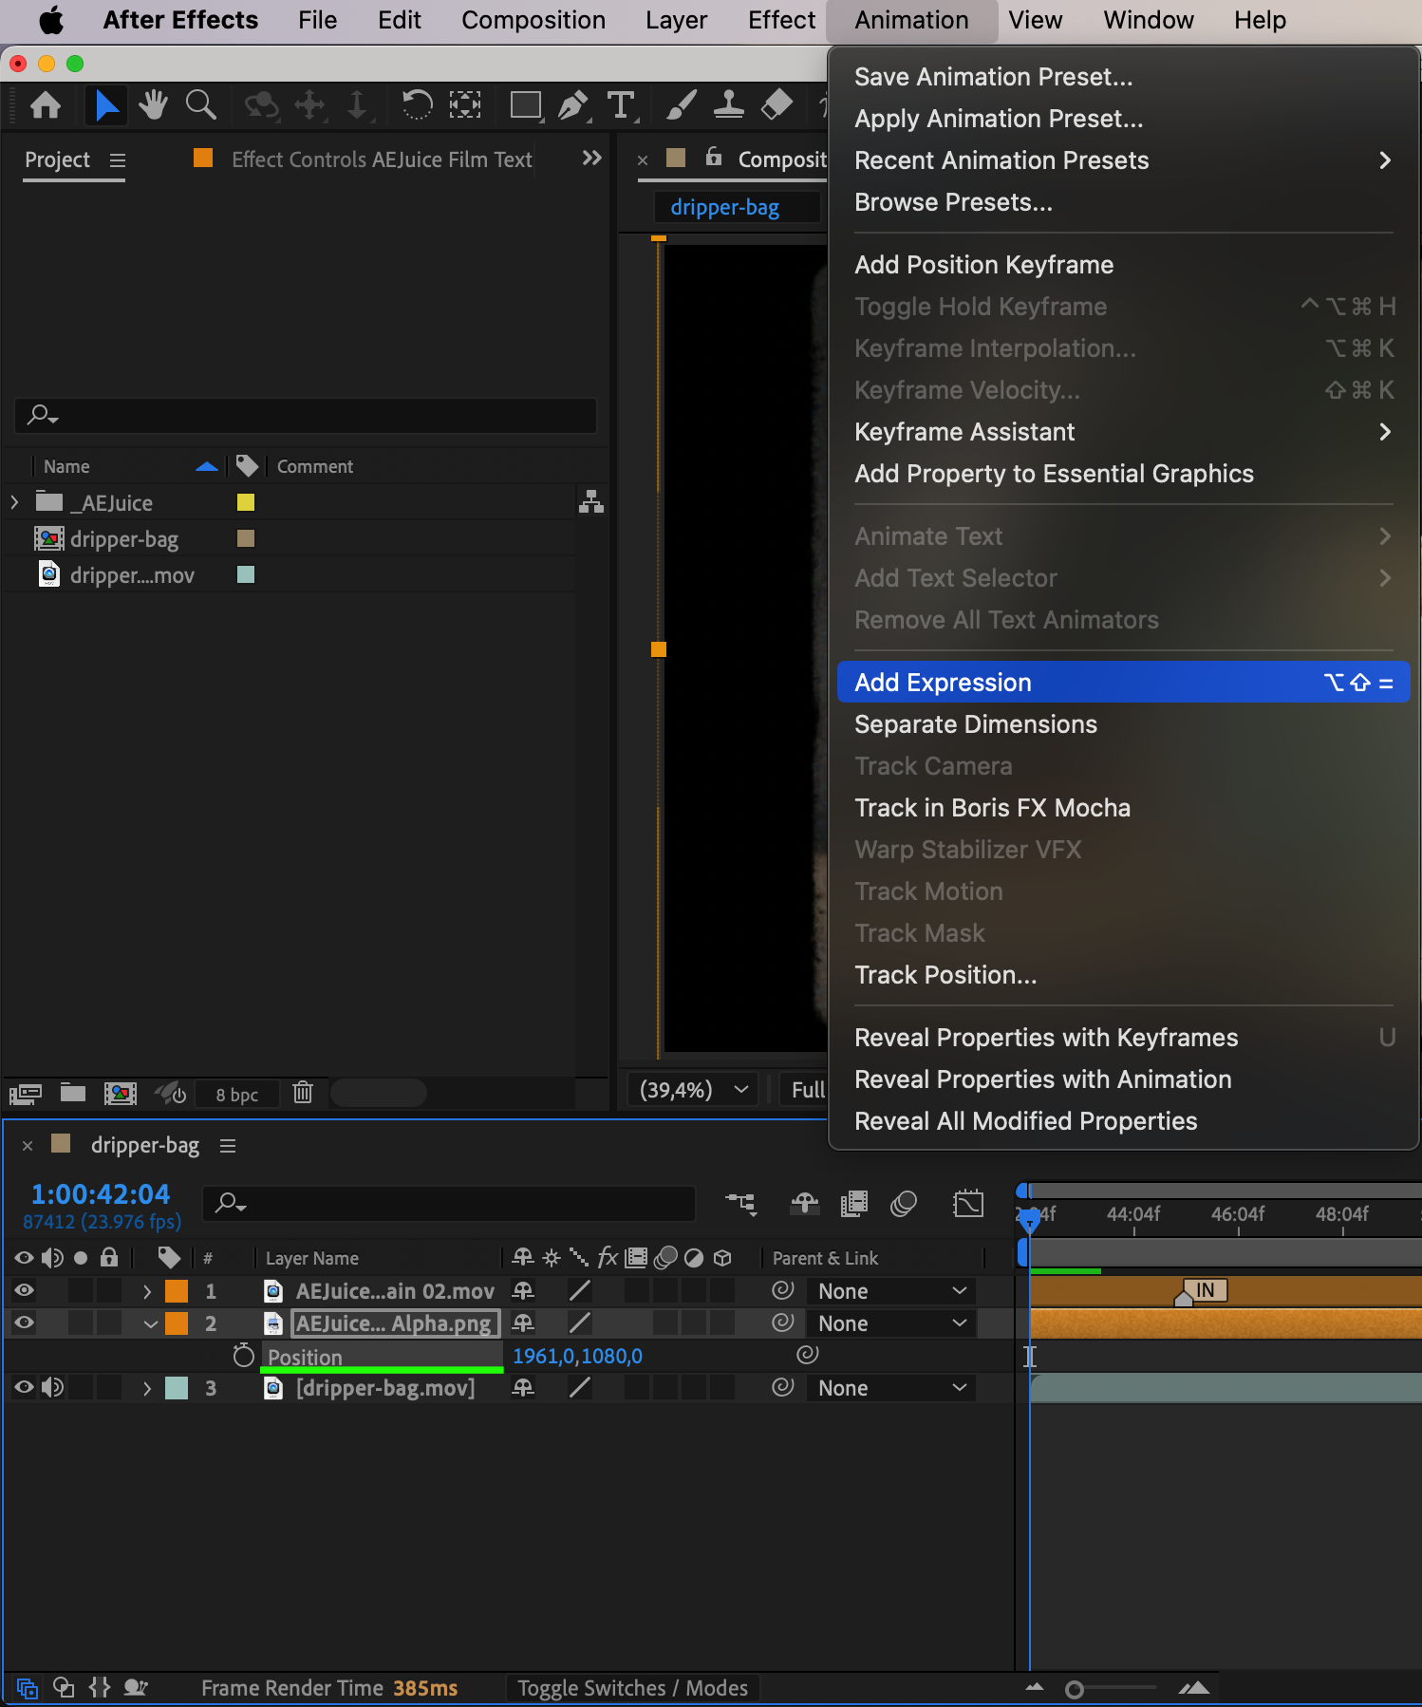The image size is (1422, 1707).
Task: Open the Effect menu
Action: click(x=780, y=20)
